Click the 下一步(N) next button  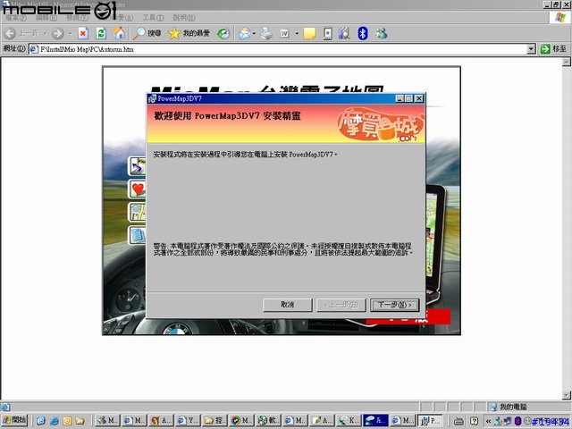pos(395,305)
